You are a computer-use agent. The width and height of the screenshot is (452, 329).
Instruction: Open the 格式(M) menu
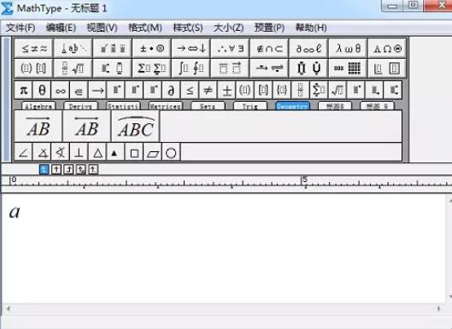tap(145, 27)
